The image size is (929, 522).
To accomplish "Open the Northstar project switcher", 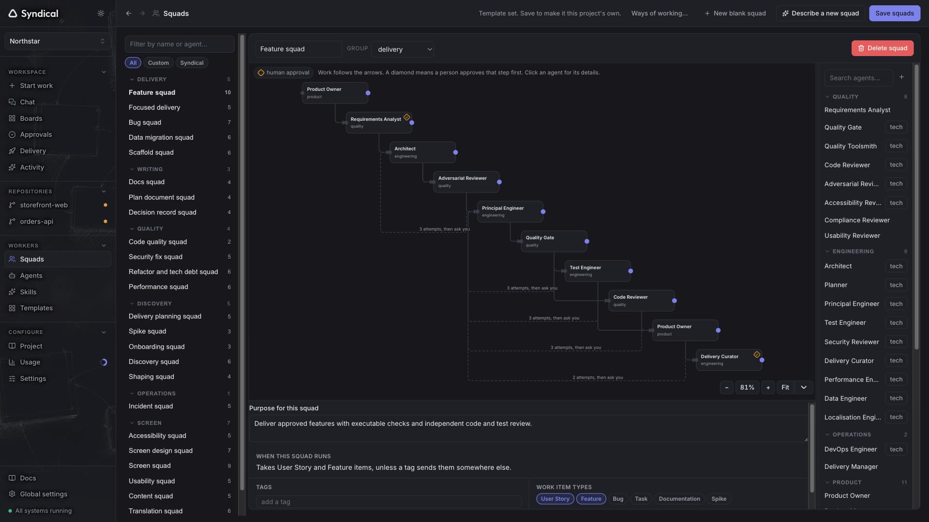I will (58, 41).
